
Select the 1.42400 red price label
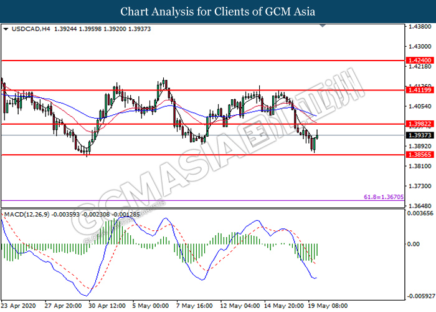pyautogui.click(x=420, y=60)
